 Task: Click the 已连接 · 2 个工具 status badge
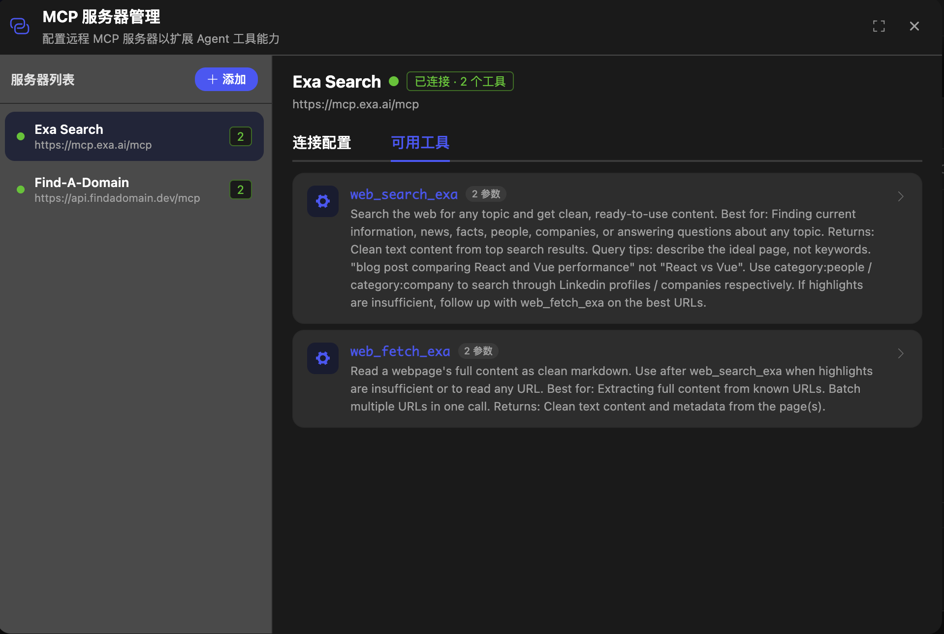click(x=460, y=81)
